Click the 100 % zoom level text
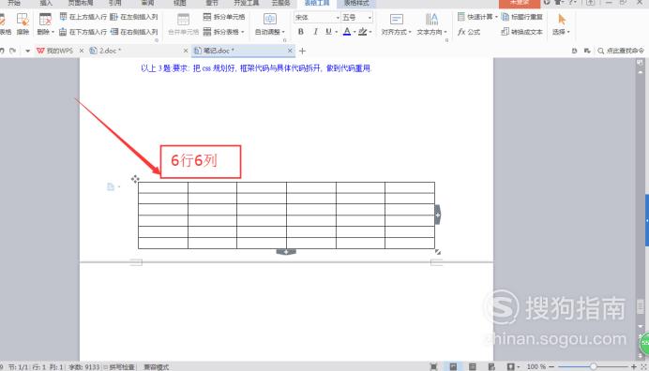This screenshot has width=649, height=371. tap(536, 367)
